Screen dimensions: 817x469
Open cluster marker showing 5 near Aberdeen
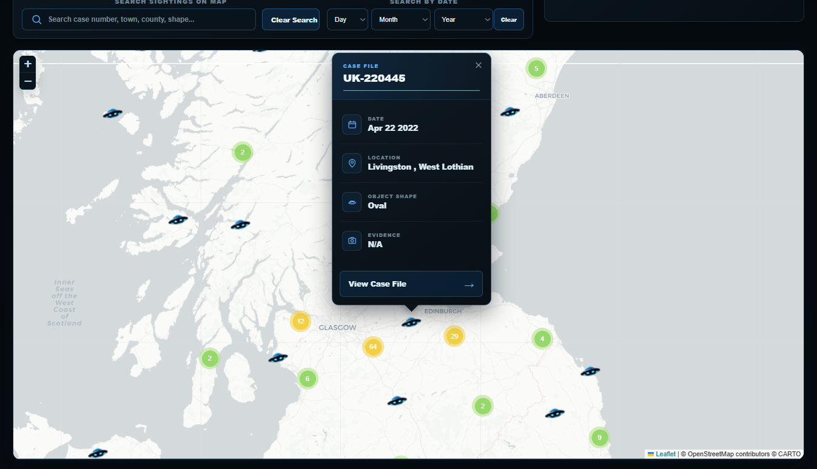[x=536, y=68]
